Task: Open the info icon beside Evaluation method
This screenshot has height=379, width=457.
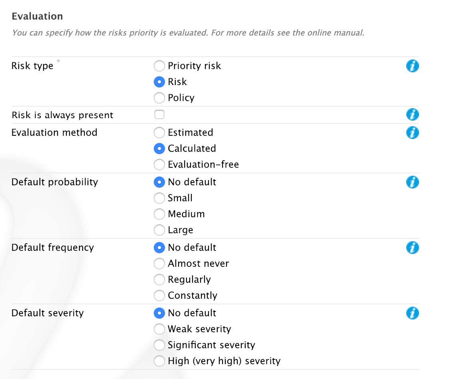Action: (412, 133)
